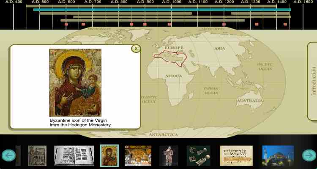Click the PACIFIC OCEAN label
Screen dimensions: 317x169
265,67
